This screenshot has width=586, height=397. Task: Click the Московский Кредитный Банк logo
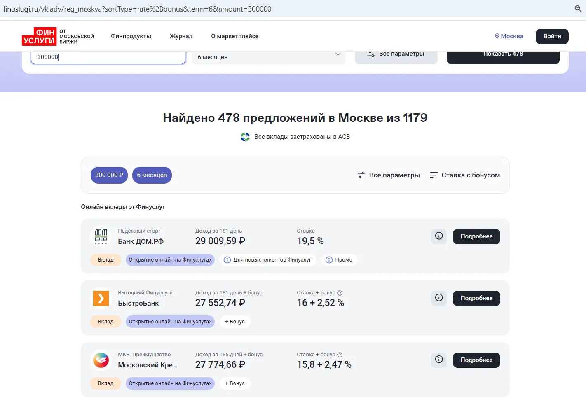tap(101, 360)
